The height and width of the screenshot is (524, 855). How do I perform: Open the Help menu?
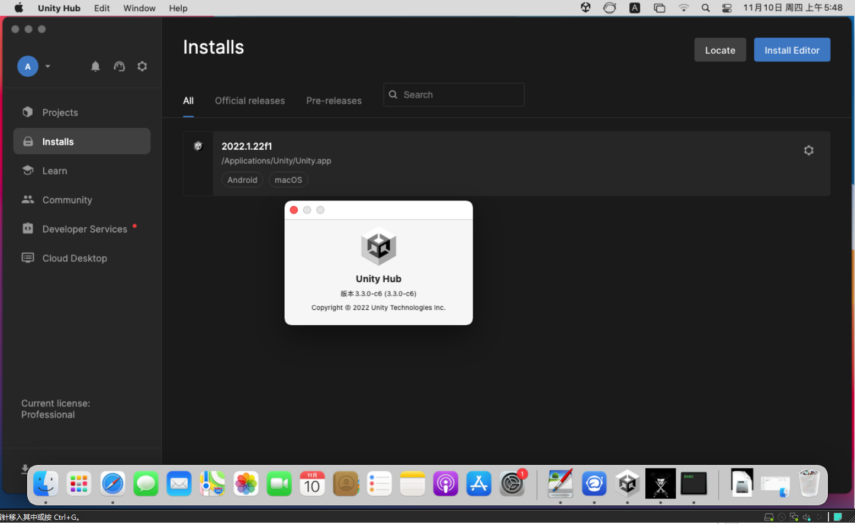click(x=178, y=8)
